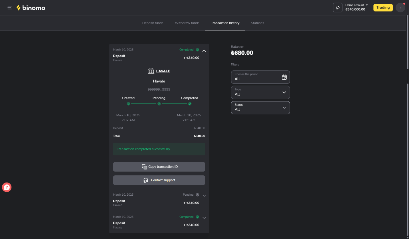Click green Completed checkmark on first transaction
This screenshot has width=409, height=239.
click(x=197, y=50)
